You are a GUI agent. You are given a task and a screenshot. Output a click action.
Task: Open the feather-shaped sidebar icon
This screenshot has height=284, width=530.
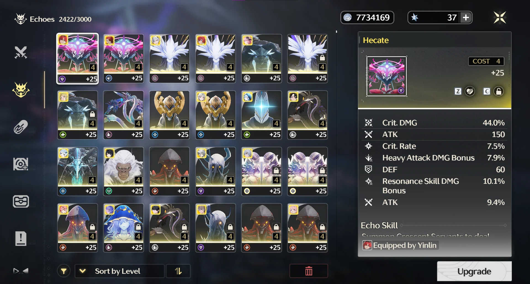[21, 127]
